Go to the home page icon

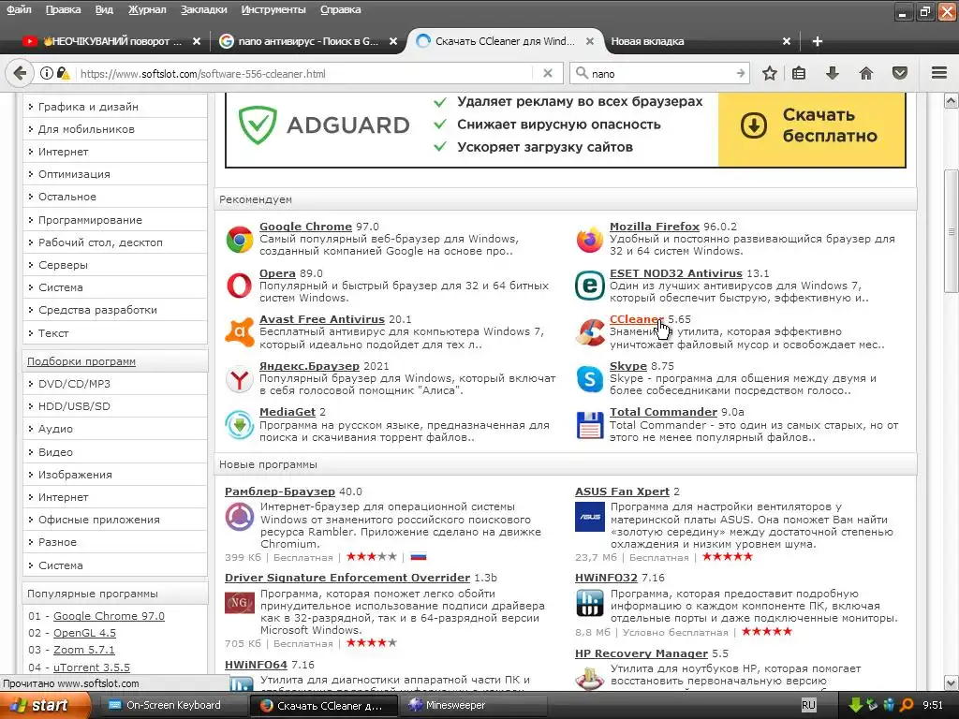click(x=865, y=73)
